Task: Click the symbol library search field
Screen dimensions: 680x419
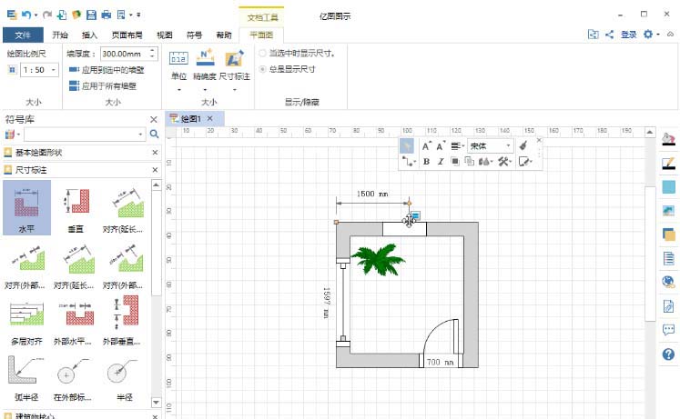Action: tap(82, 134)
